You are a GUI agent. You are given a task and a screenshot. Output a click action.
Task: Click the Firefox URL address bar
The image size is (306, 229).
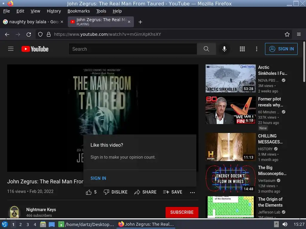click(164, 35)
